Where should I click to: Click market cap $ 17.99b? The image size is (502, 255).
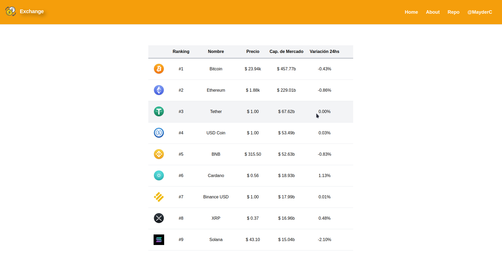tap(286, 197)
